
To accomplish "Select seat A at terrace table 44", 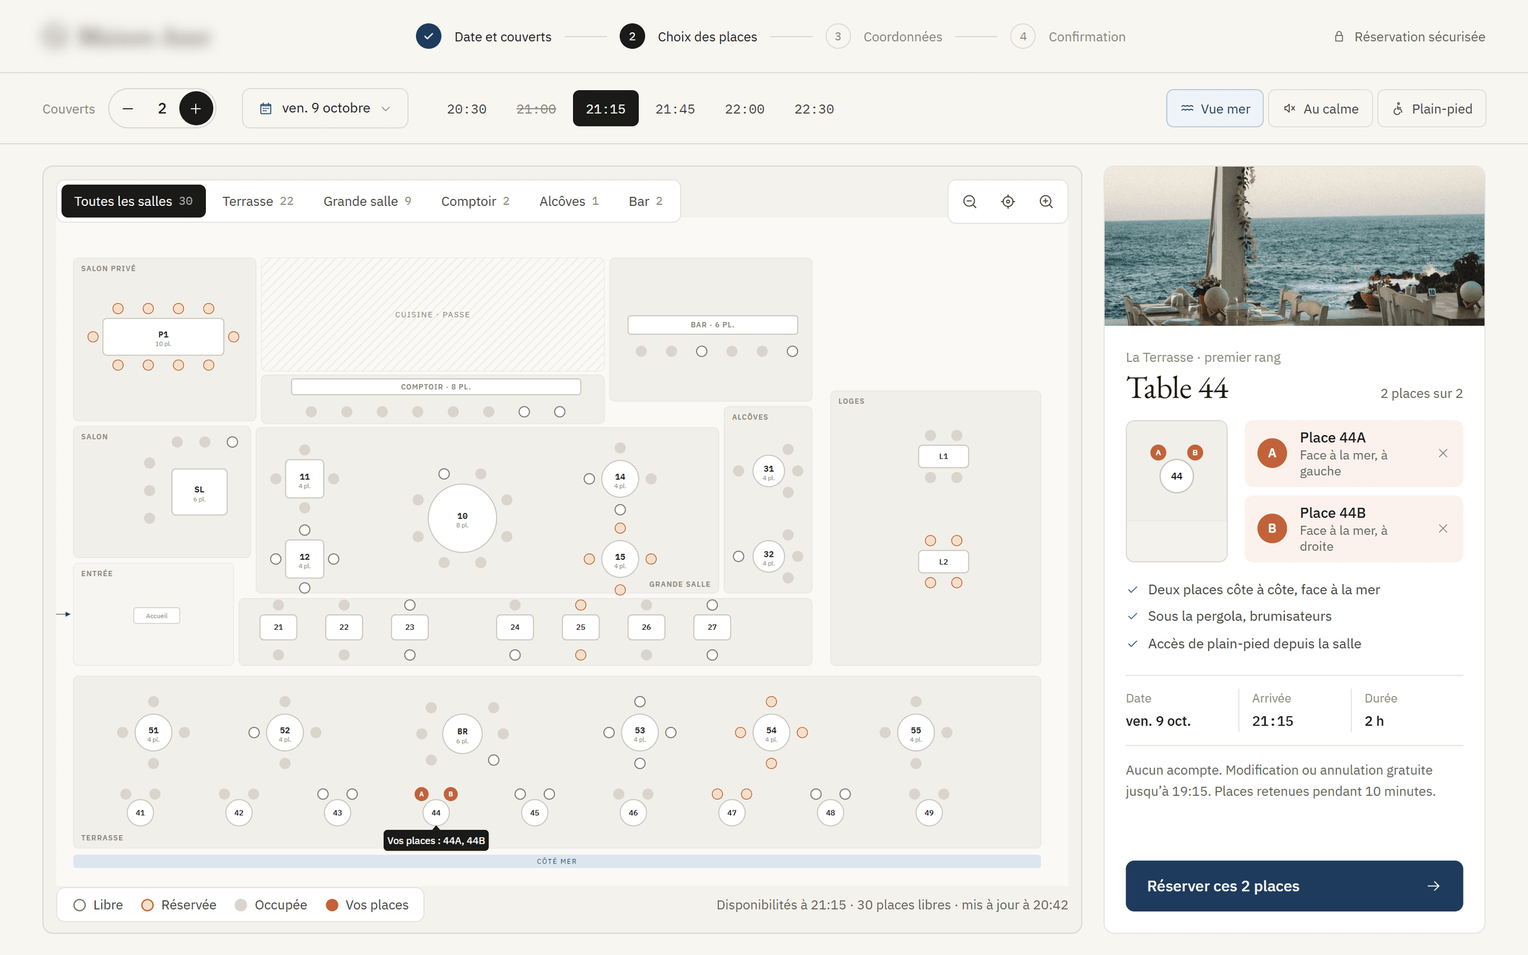I will [x=421, y=794].
